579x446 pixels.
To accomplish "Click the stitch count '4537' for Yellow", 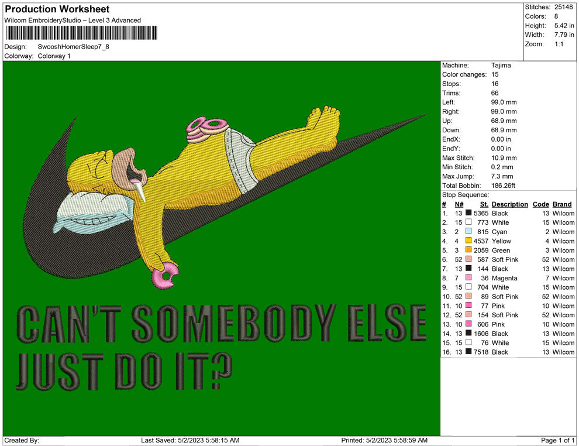I will pos(481,241).
